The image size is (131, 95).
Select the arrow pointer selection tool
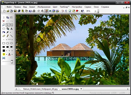tap(8, 25)
